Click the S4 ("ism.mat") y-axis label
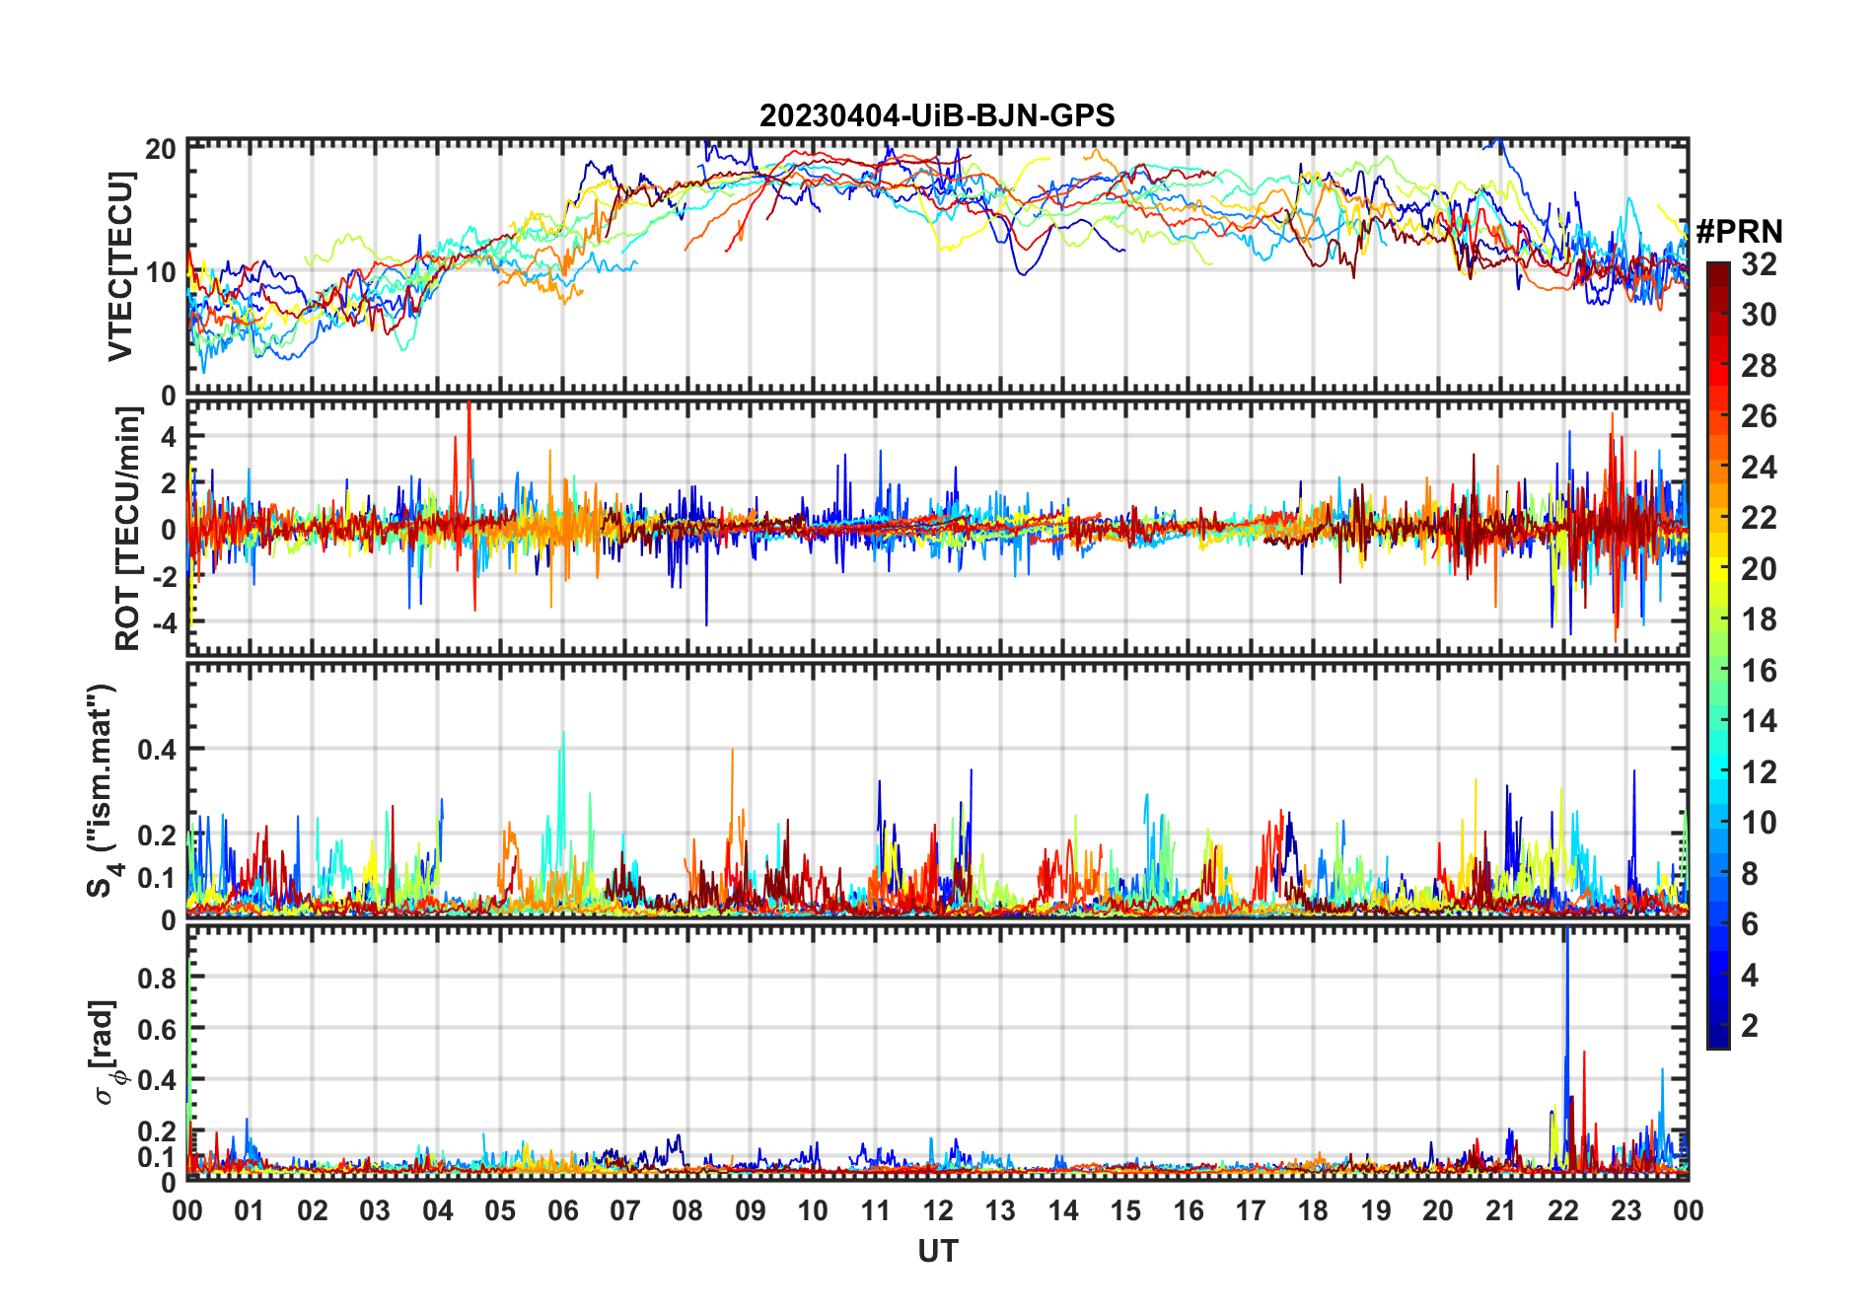1876x1312 pixels. point(102,791)
